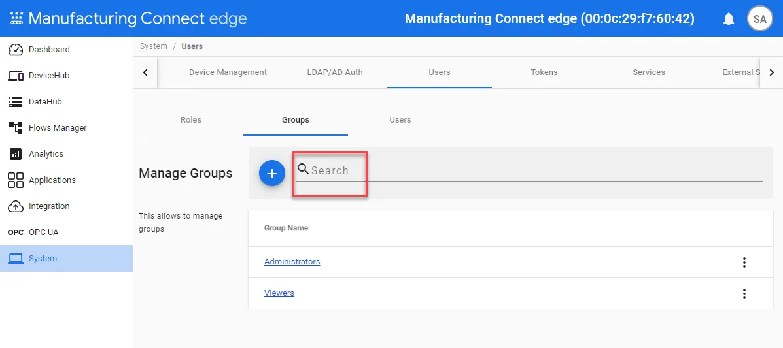
Task: Click the OPC icon in sidebar
Action: pyautogui.click(x=16, y=232)
